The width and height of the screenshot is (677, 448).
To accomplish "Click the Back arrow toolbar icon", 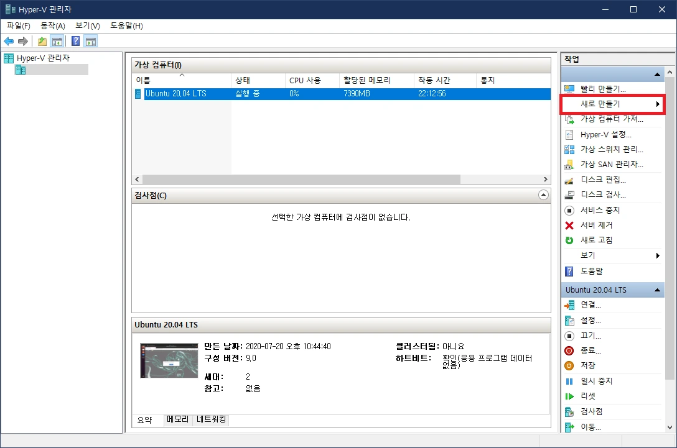I will [x=9, y=42].
